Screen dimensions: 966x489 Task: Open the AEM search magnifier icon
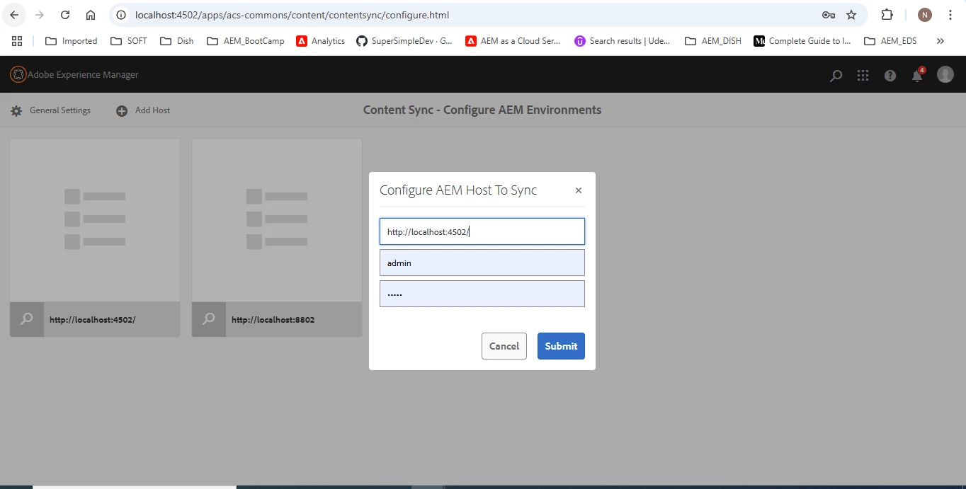click(836, 75)
